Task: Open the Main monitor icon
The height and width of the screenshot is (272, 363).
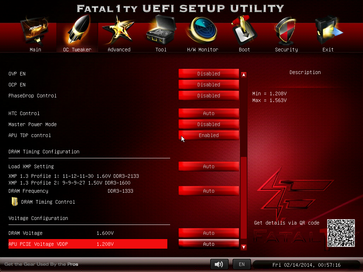Action: click(x=35, y=31)
